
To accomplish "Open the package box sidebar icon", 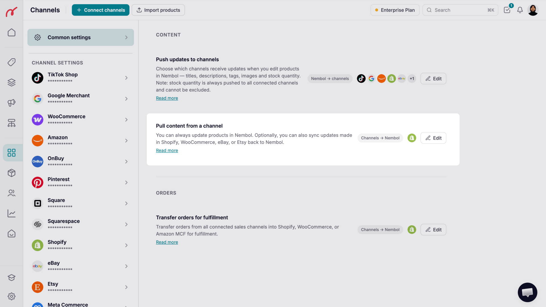I will tap(11, 173).
